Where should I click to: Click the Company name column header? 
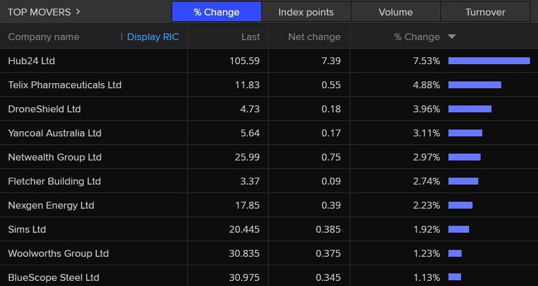tap(44, 37)
